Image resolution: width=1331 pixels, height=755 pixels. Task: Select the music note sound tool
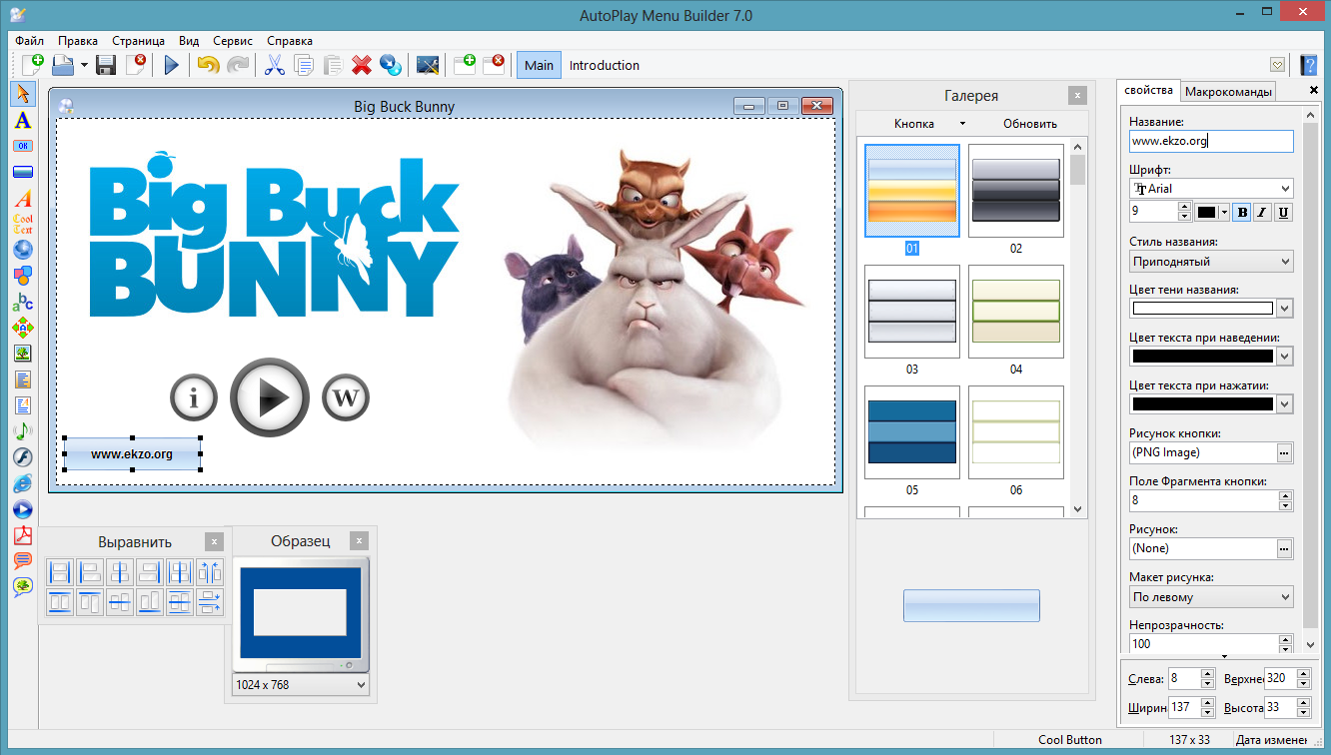click(22, 431)
